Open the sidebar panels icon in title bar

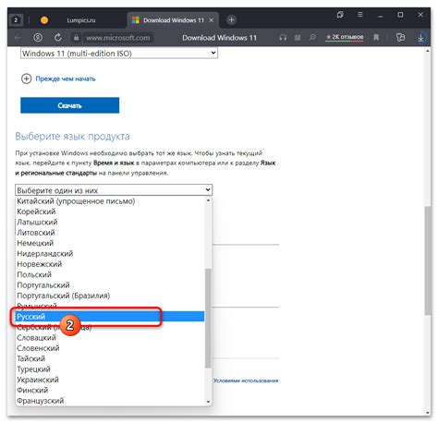coord(340,15)
